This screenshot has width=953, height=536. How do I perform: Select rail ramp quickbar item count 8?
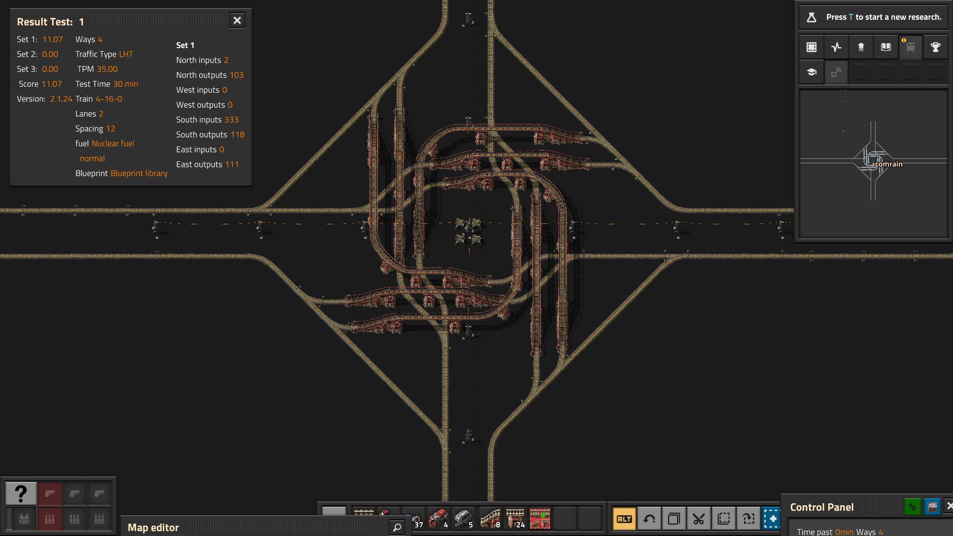point(490,519)
